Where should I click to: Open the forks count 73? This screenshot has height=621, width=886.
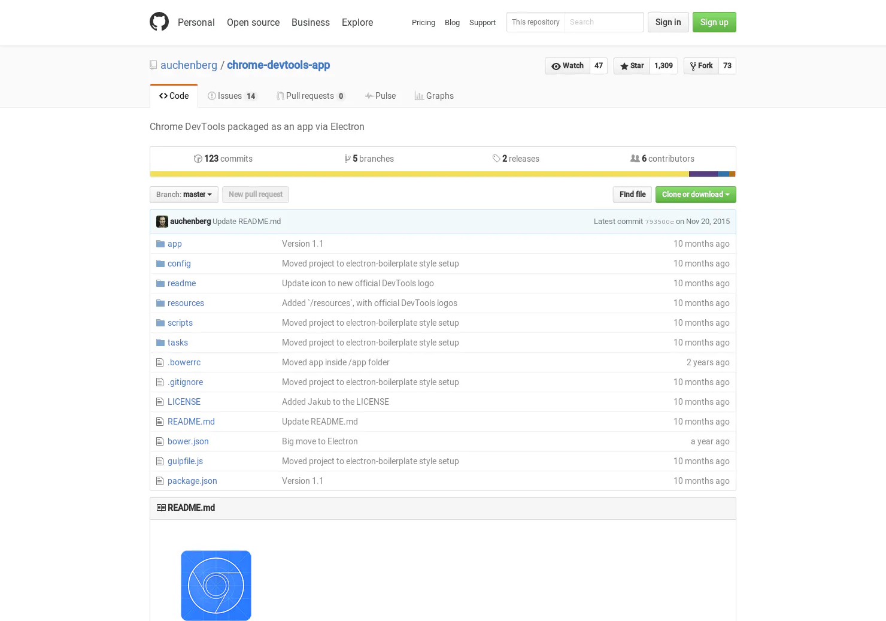pos(727,66)
